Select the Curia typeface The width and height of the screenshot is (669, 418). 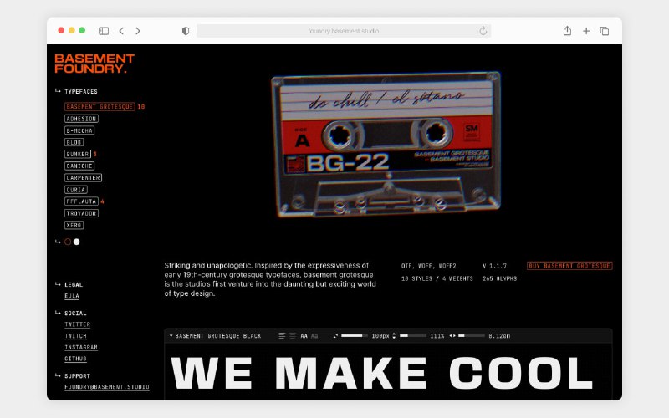[76, 190]
